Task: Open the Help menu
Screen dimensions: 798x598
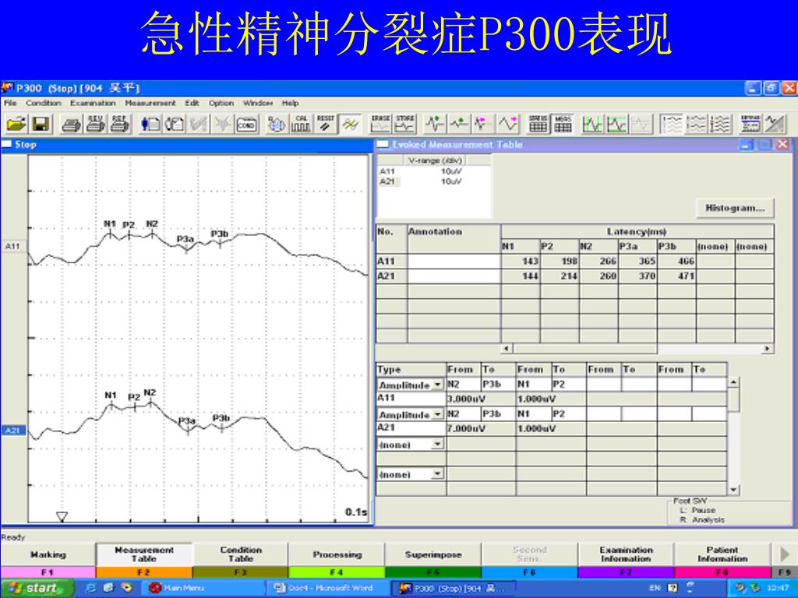Action: (290, 104)
